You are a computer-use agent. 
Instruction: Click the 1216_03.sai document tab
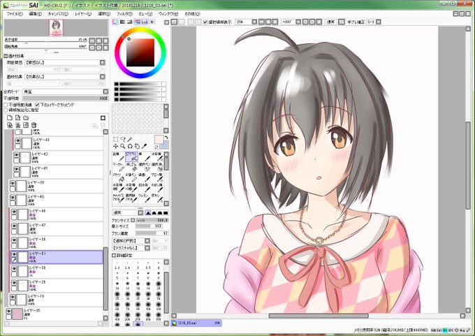196,323
